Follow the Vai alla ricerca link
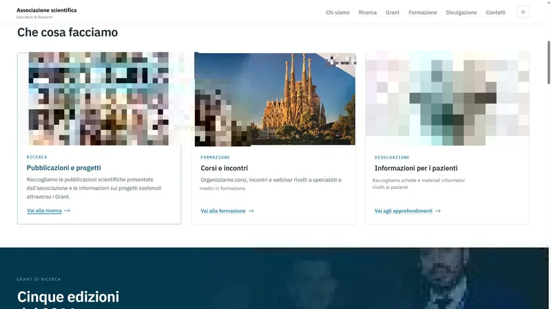The width and height of the screenshot is (551, 309). 44,211
